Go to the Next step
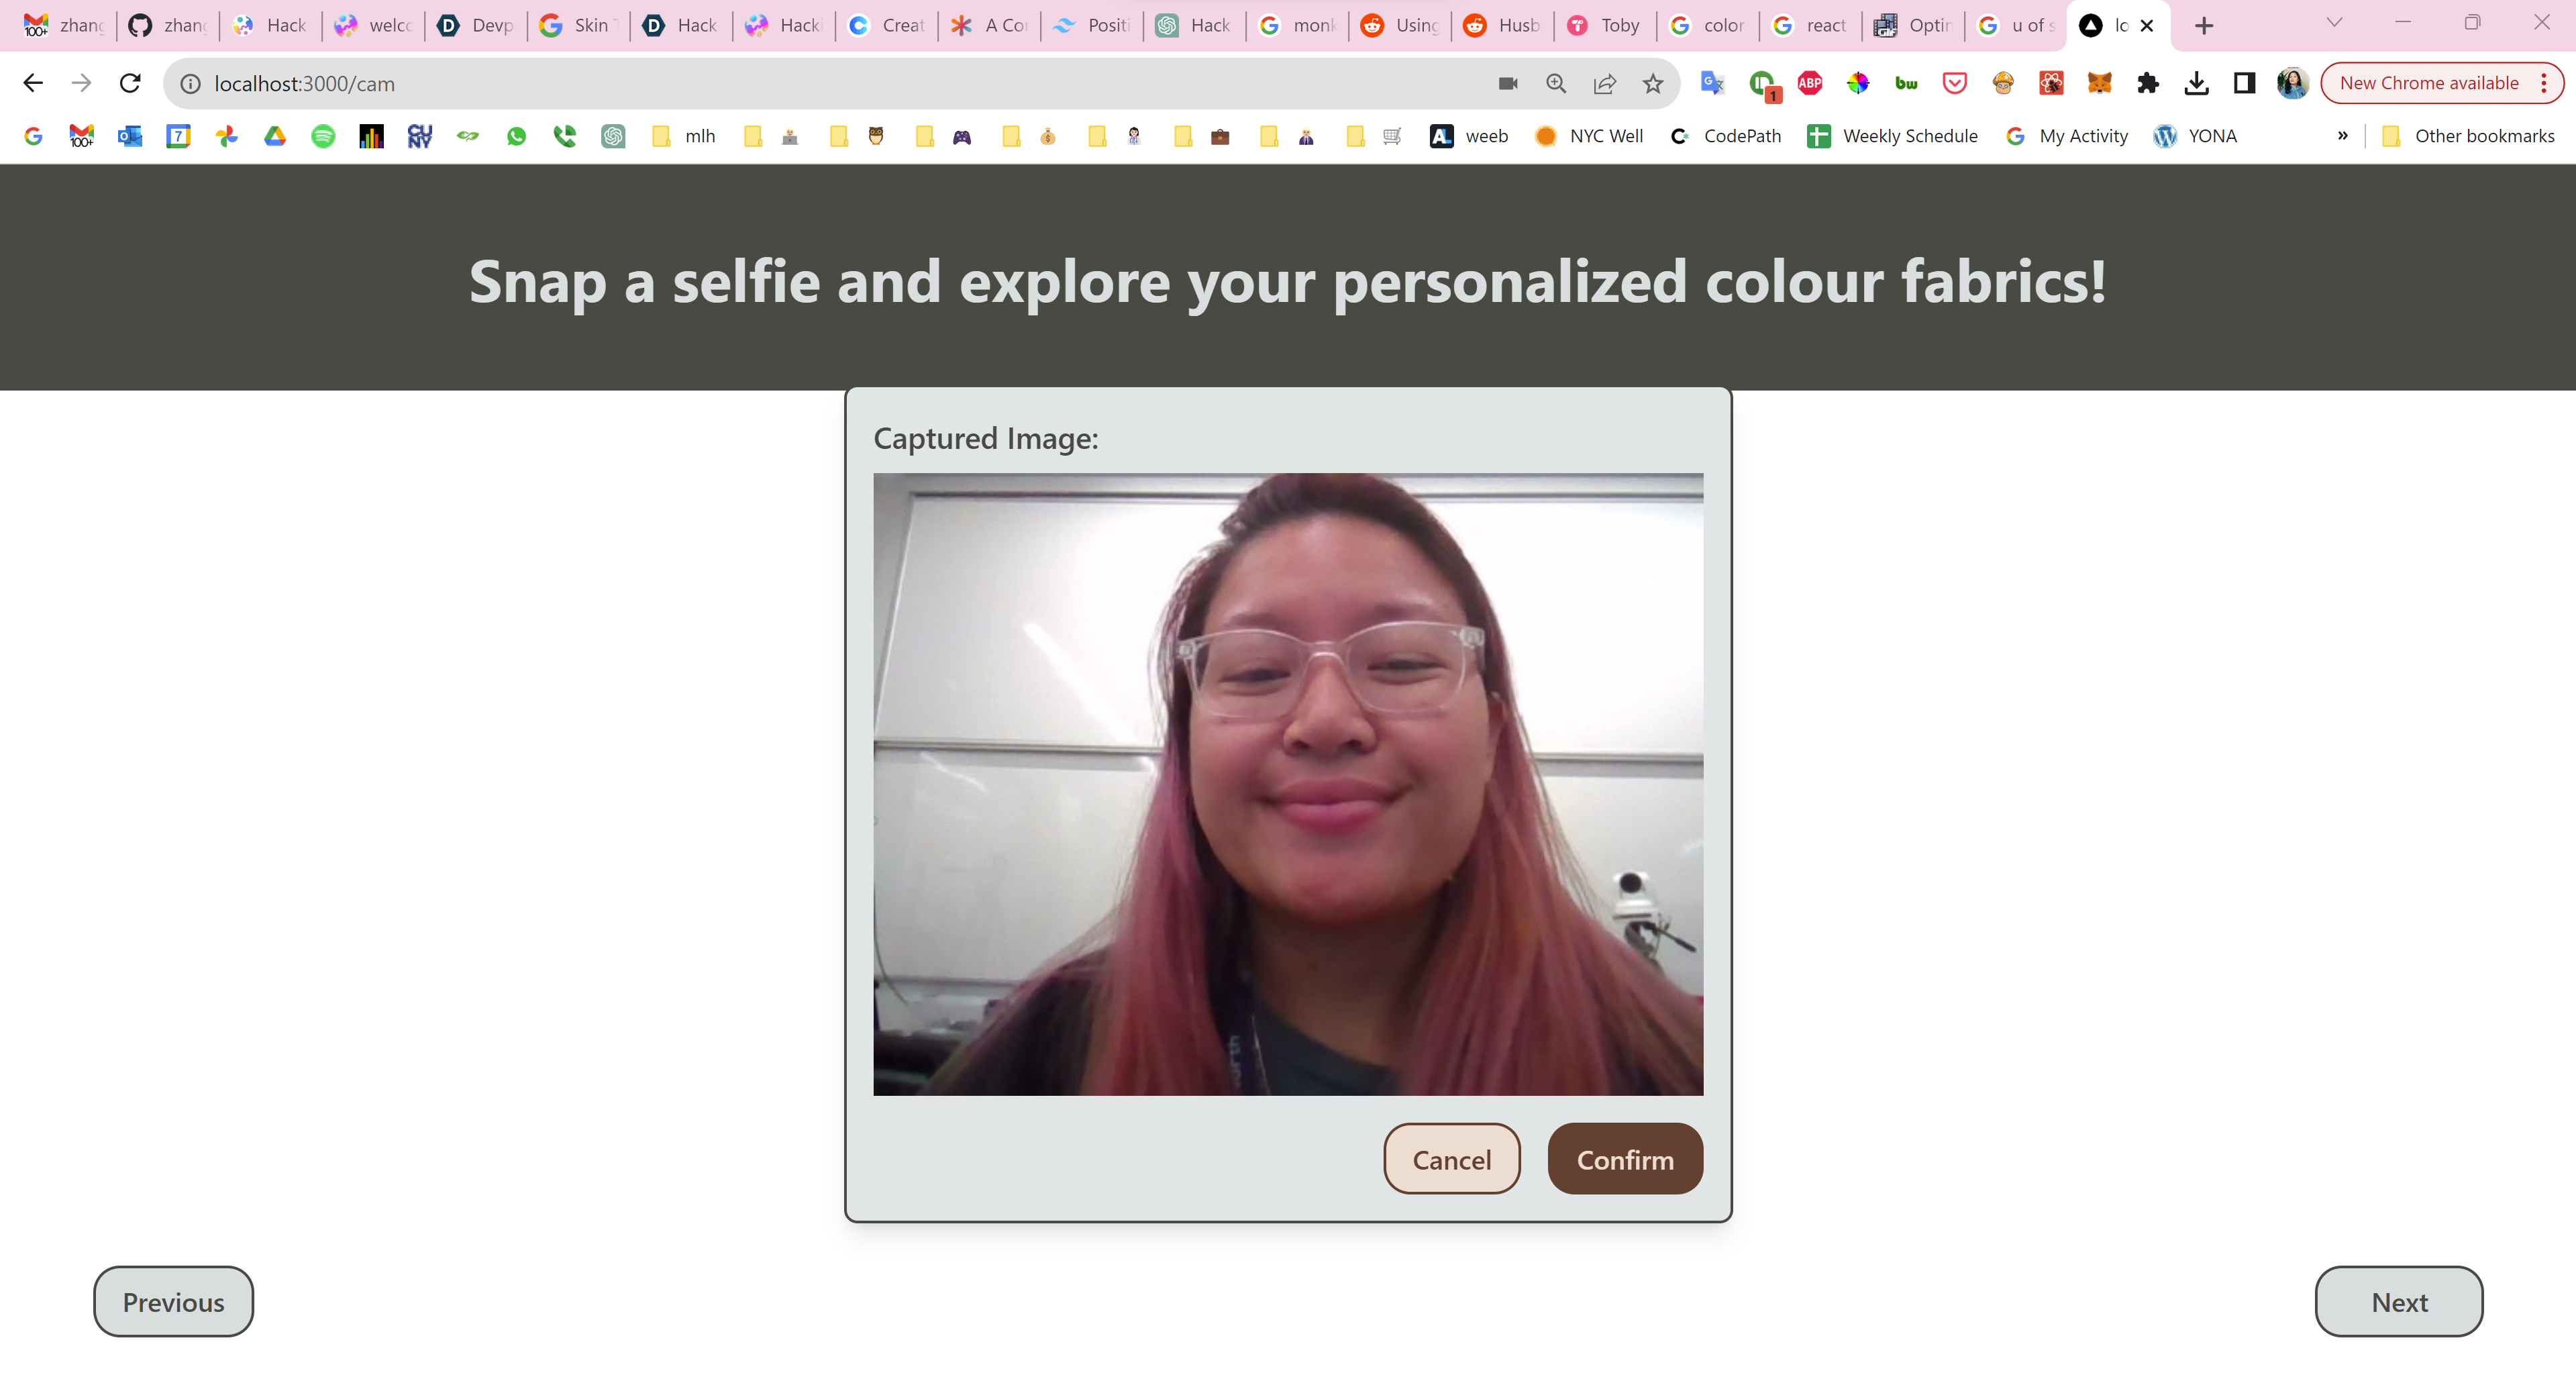Viewport: 2576px width, 1377px height. tap(2398, 1301)
